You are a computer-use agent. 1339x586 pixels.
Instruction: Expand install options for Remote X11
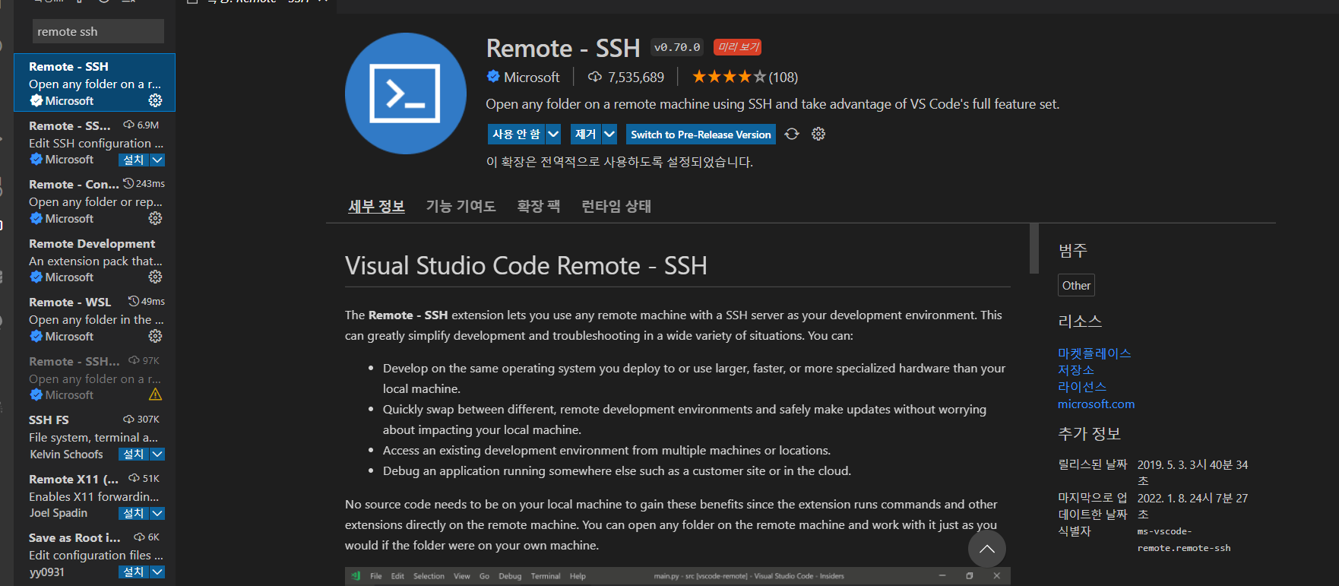click(x=157, y=513)
